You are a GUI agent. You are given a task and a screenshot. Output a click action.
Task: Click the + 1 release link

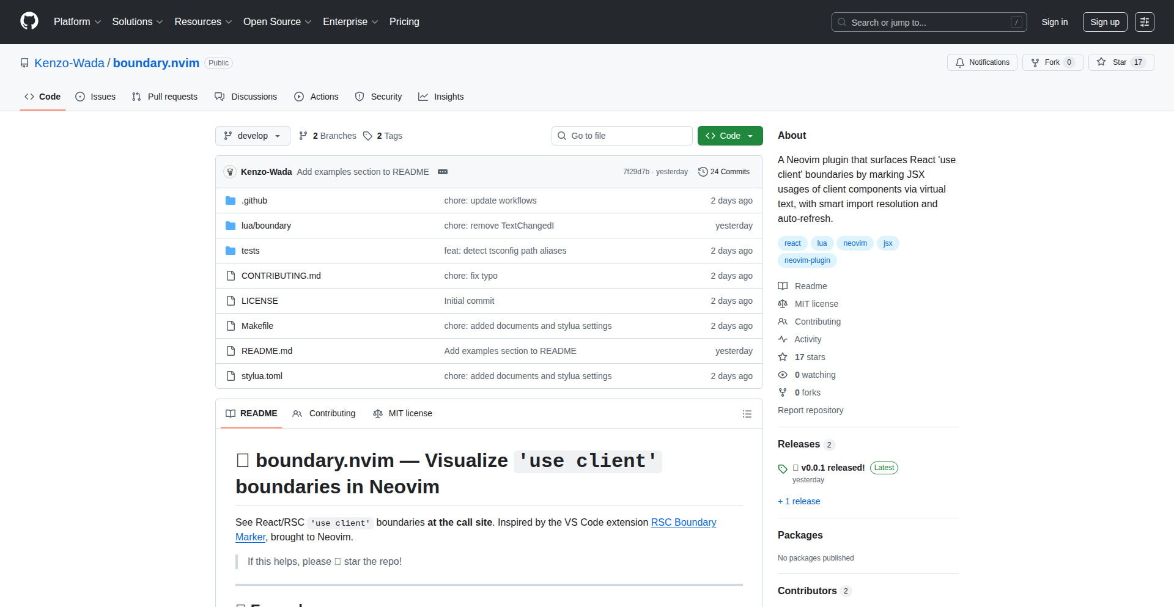(x=799, y=501)
